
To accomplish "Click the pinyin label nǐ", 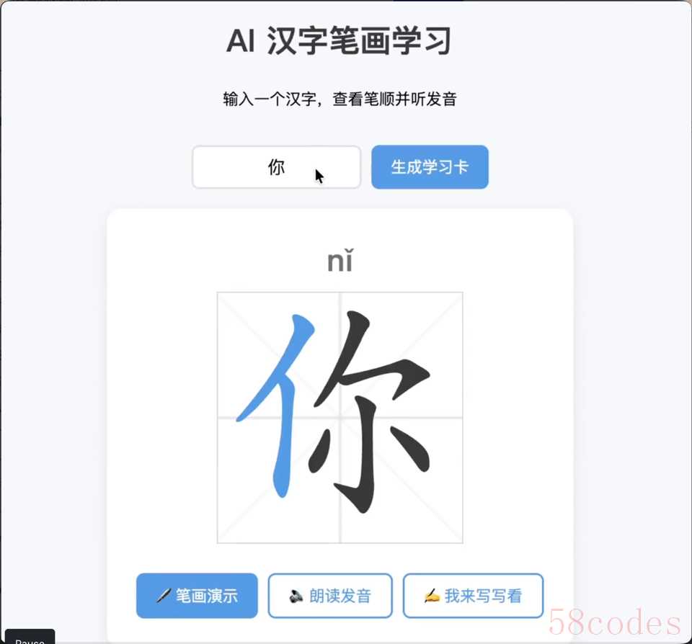I will point(340,260).
